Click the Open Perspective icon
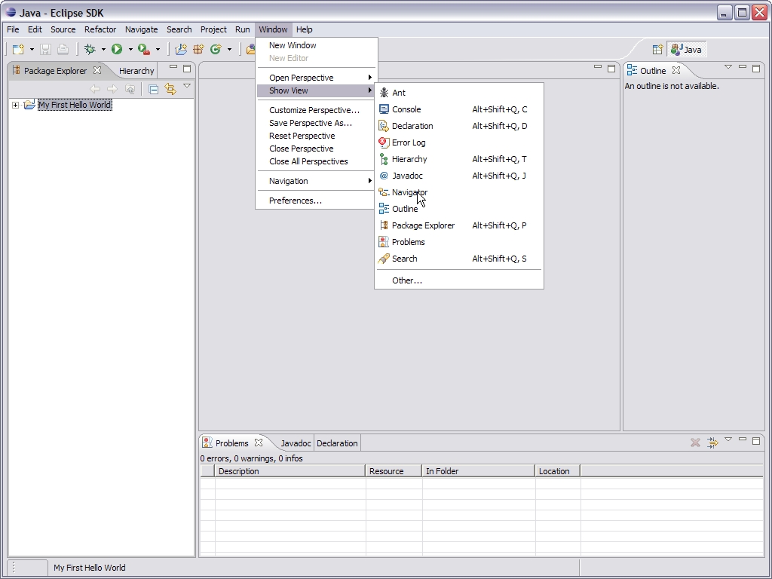The height and width of the screenshot is (579, 772). 657,49
